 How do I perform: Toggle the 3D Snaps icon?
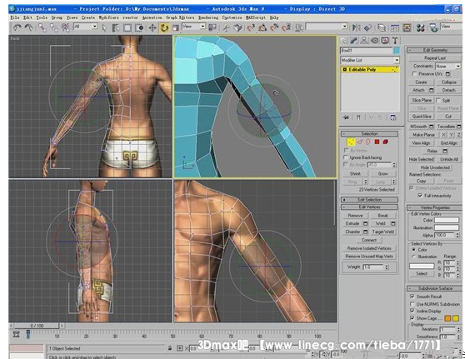[251, 27]
